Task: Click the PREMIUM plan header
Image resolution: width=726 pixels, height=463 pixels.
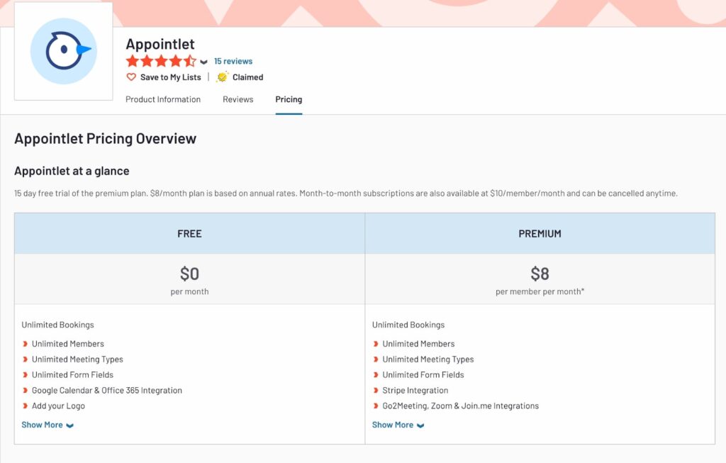Action: pyautogui.click(x=540, y=233)
